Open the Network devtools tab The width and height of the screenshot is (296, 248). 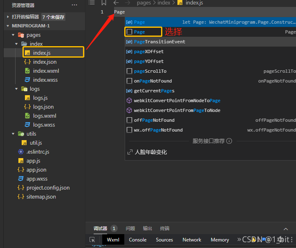point(192,240)
